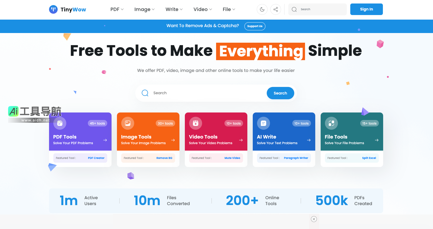The width and height of the screenshot is (433, 229).
Task: Click the AI Write card icon
Action: (x=264, y=123)
